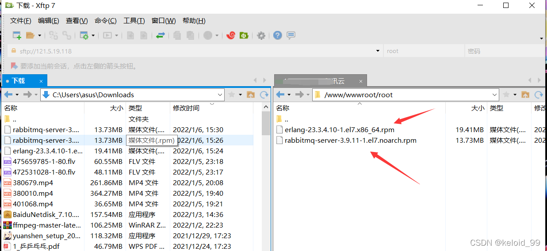Click the 密码 password field

(505, 51)
